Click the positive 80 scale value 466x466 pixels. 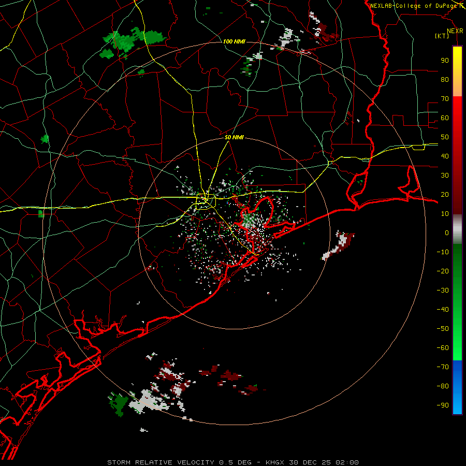point(445,79)
